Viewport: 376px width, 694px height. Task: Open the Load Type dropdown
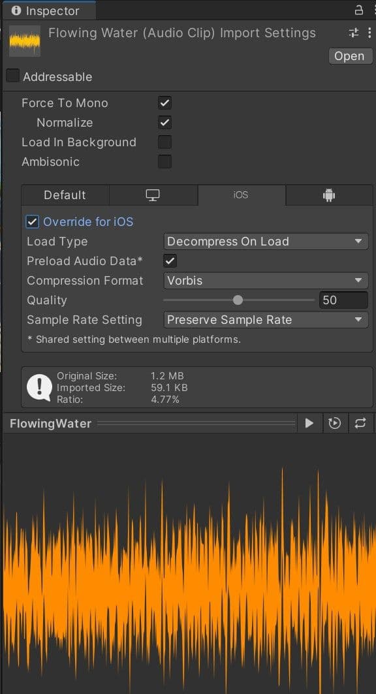[x=265, y=241]
